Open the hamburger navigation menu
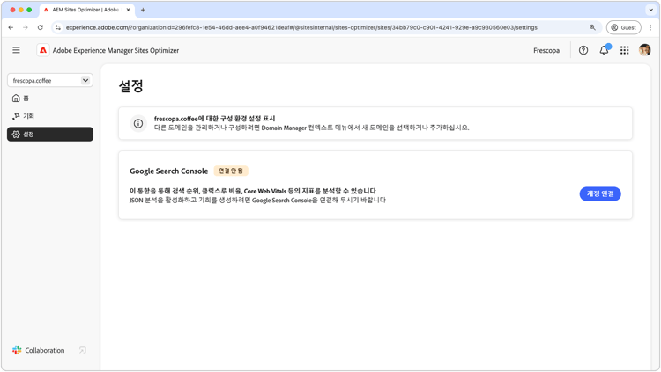Image resolution: width=661 pixels, height=372 pixels. (16, 50)
